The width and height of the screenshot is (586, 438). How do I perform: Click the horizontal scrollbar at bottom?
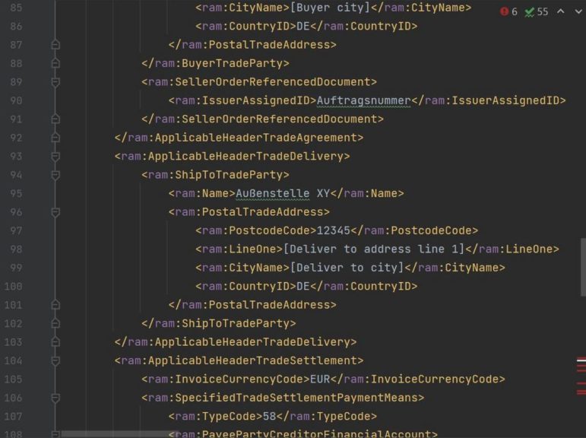tap(114, 434)
